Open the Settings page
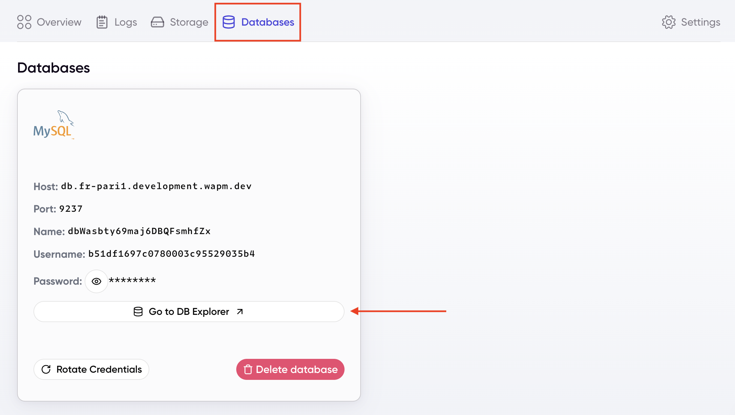Viewport: 735px width, 415px height. pos(691,22)
